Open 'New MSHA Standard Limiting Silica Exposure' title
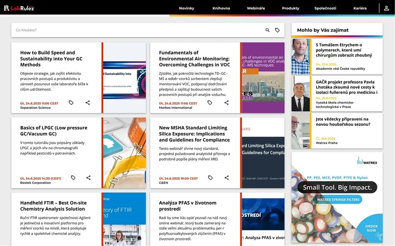 (x=194, y=134)
